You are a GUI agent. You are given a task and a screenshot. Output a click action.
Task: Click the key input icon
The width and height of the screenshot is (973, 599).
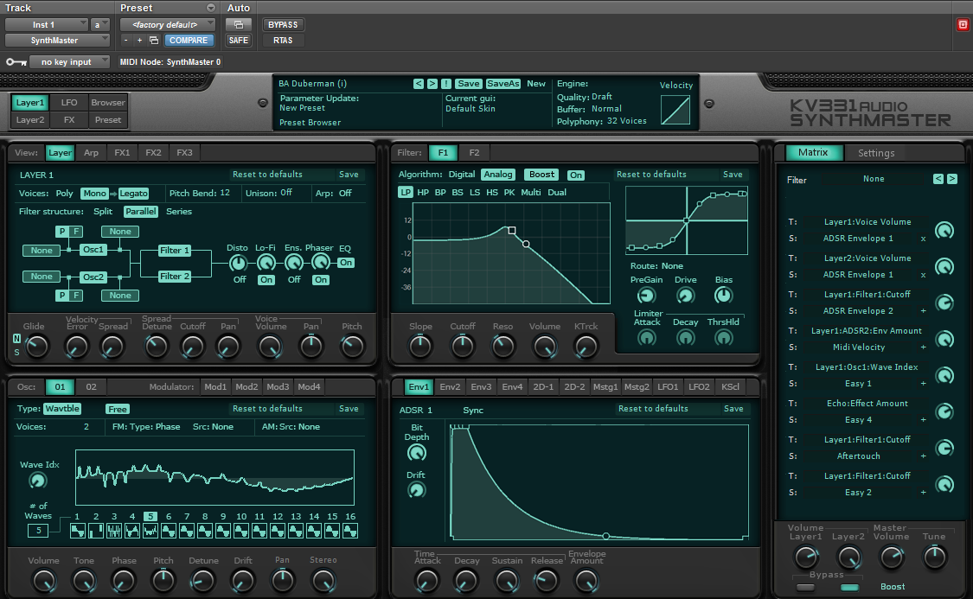pos(16,62)
